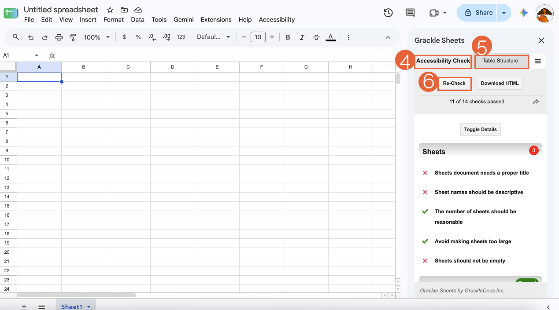Open the Google account avatar
Viewport: 559px width, 310px height.
544,13
